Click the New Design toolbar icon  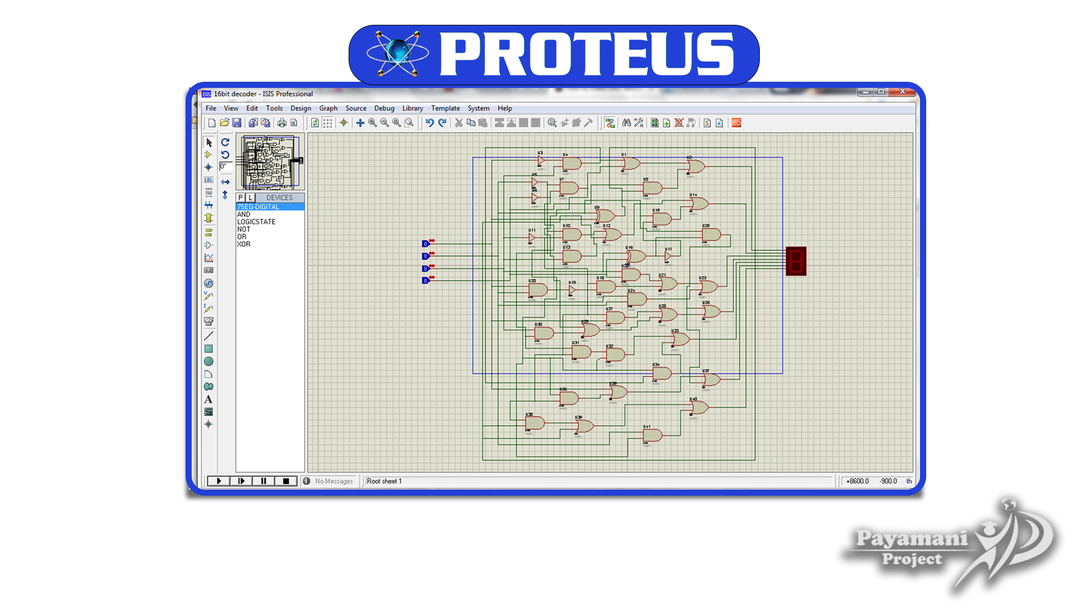pyautogui.click(x=212, y=123)
